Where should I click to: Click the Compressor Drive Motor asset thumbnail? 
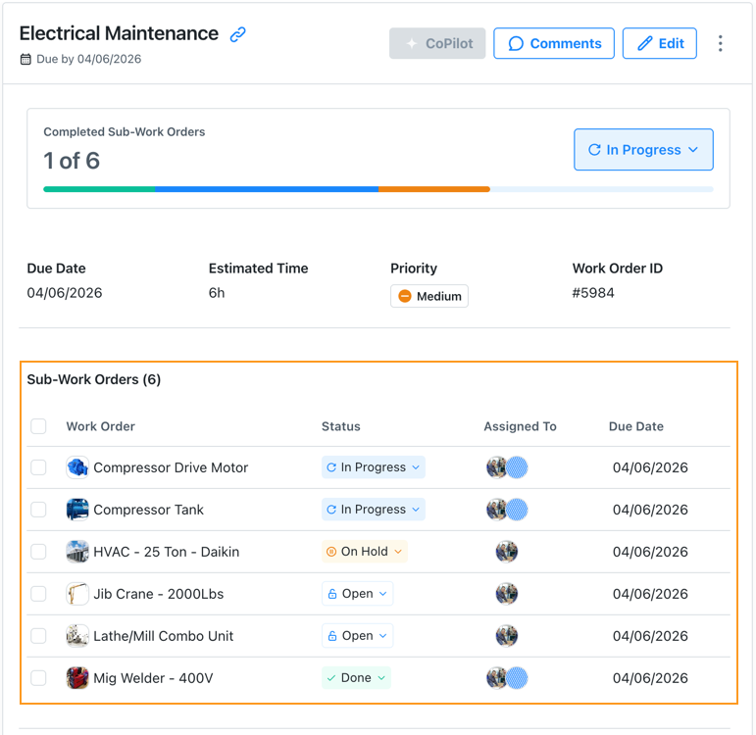tap(77, 467)
